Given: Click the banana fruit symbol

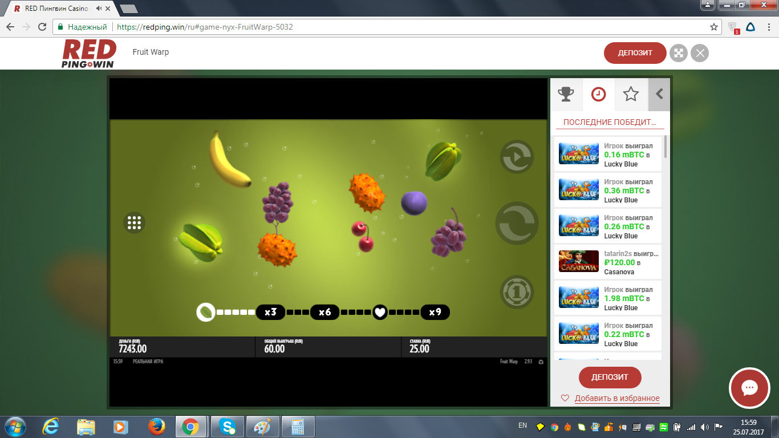Looking at the screenshot, I should (x=229, y=160).
